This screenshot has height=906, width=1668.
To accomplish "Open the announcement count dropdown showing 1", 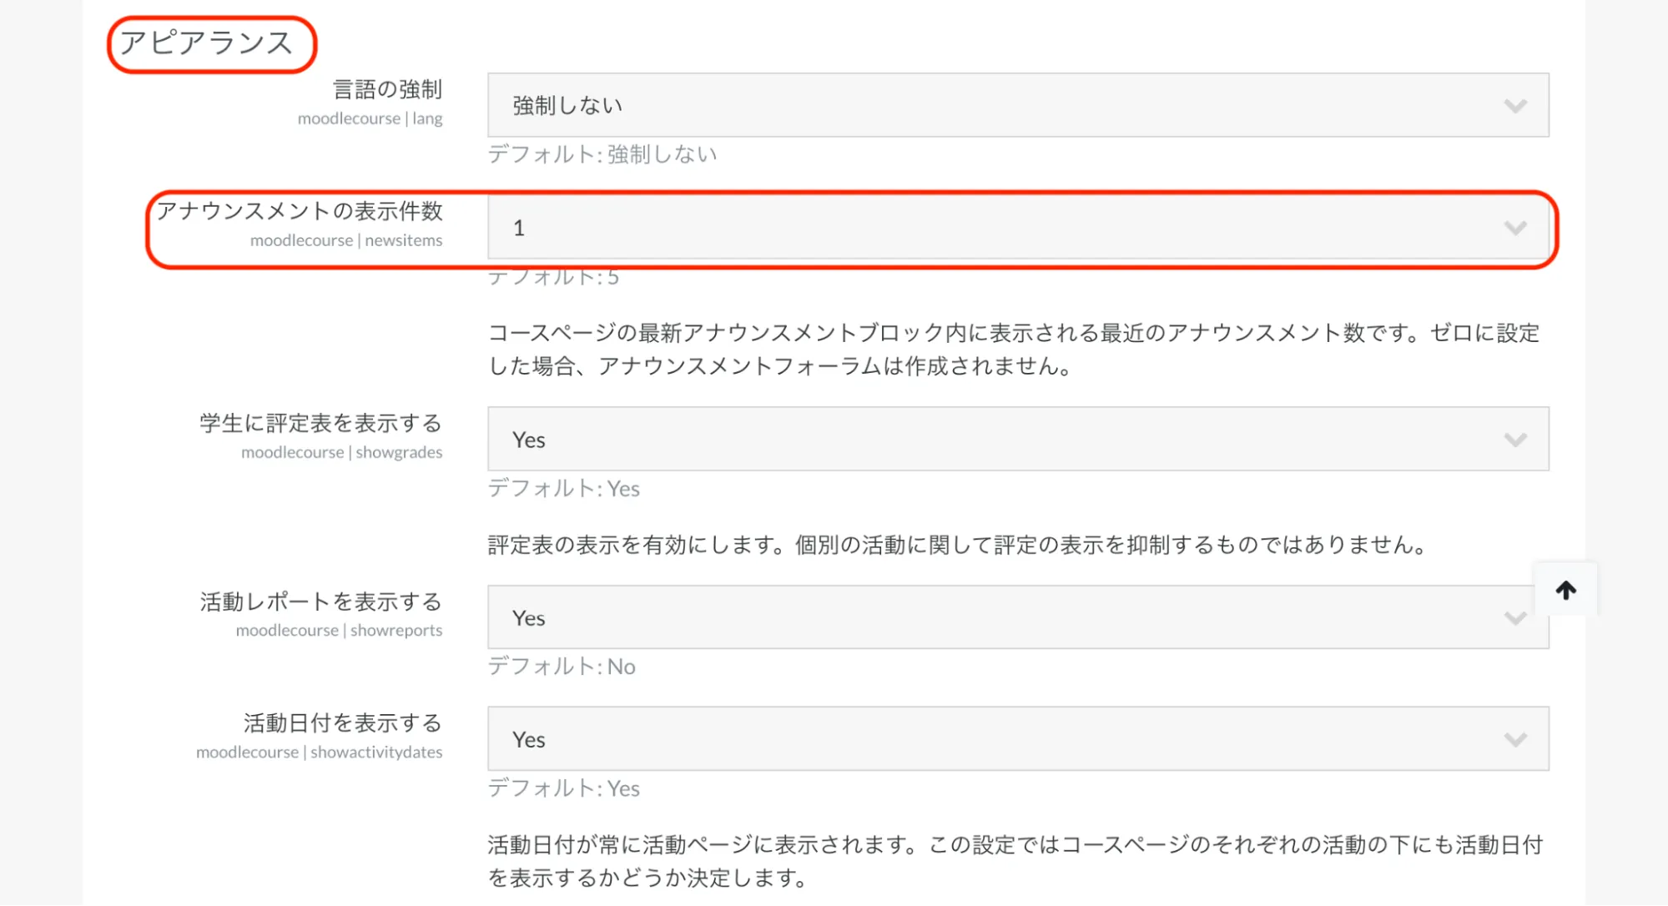I will point(1001,228).
